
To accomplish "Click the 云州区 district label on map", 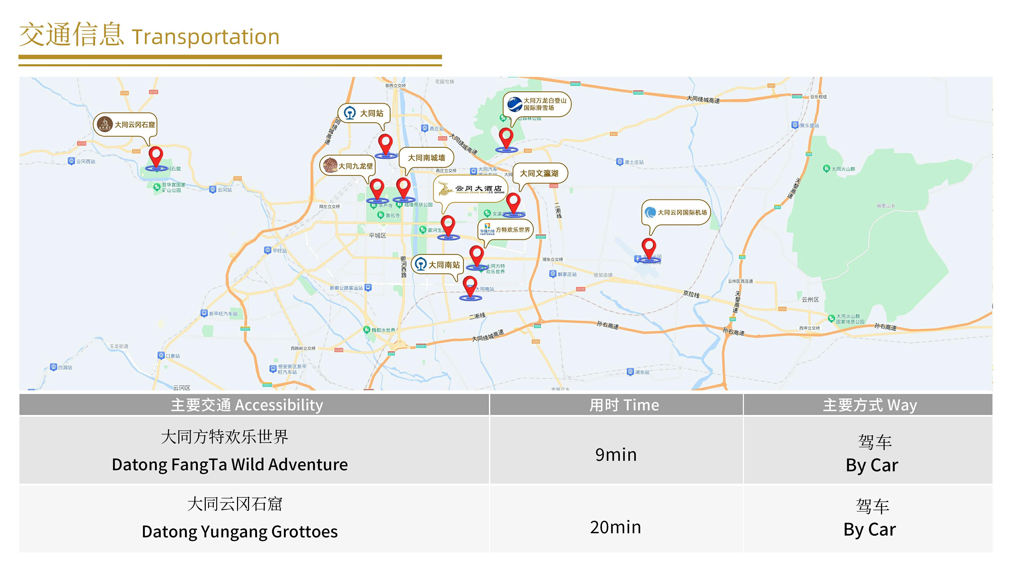I will click(x=810, y=299).
